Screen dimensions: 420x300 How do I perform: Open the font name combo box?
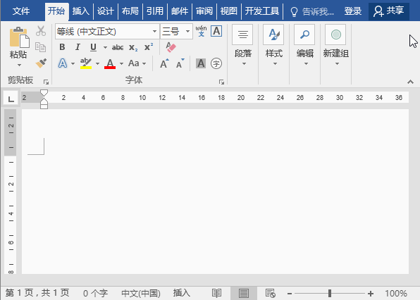(107, 32)
